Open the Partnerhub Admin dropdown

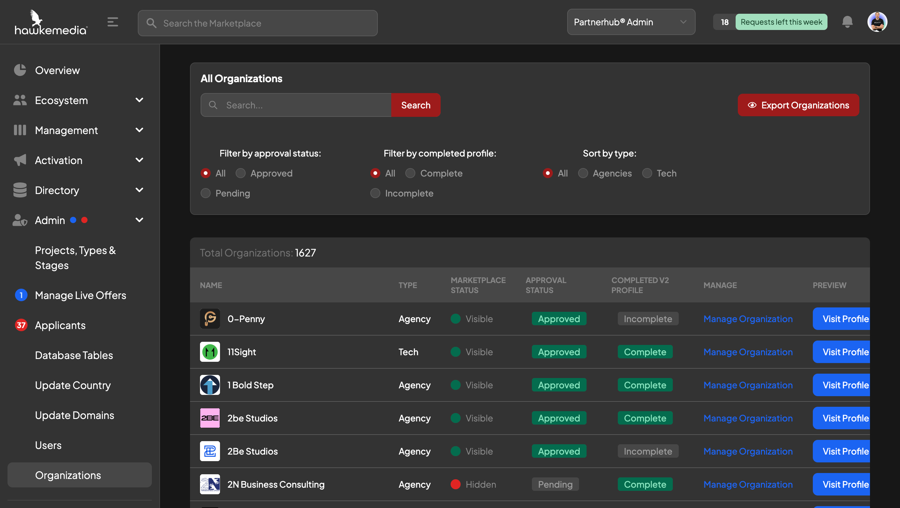[x=631, y=22]
